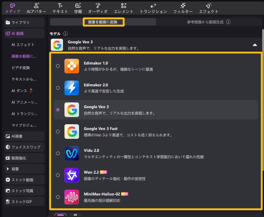Open the フィルター sparkle icon
264x217 pixels.
(183, 5)
